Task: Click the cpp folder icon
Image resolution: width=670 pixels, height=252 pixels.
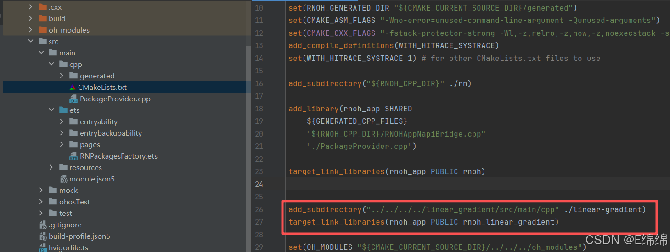Action: 63,64
